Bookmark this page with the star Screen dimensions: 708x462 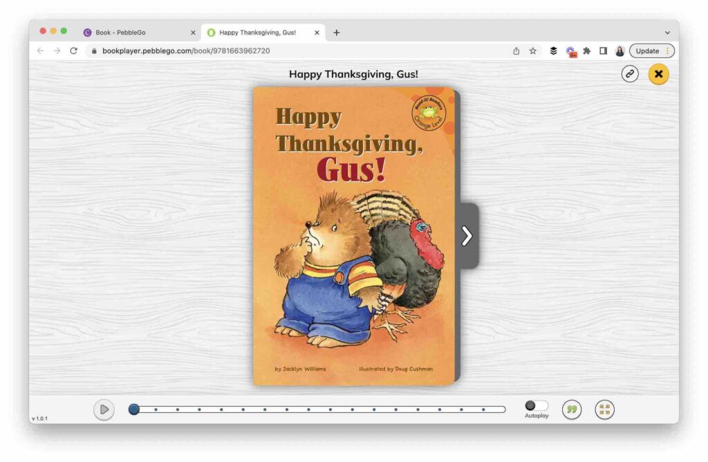[x=532, y=50]
